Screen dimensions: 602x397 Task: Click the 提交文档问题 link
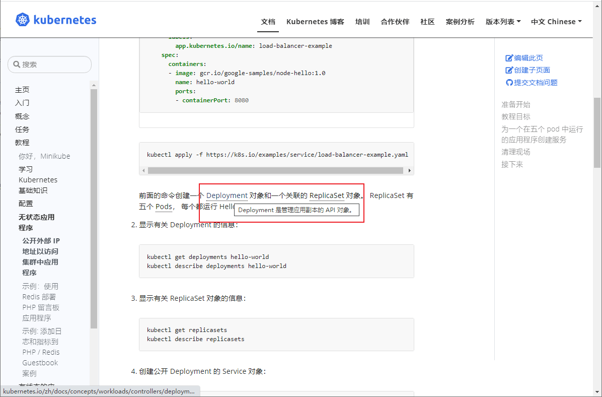(536, 83)
